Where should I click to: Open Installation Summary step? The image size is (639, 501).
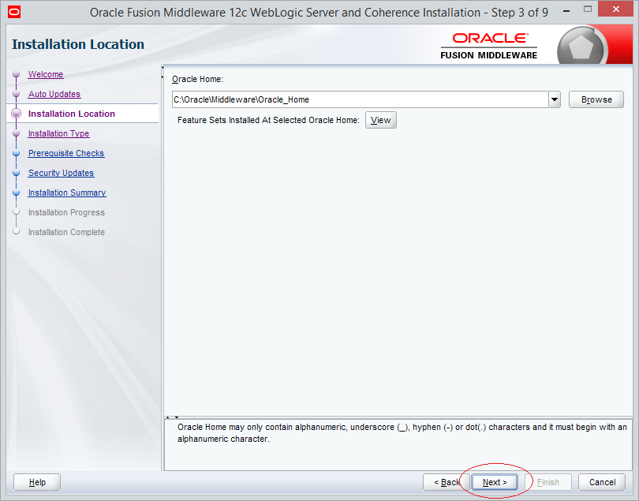[x=67, y=193]
